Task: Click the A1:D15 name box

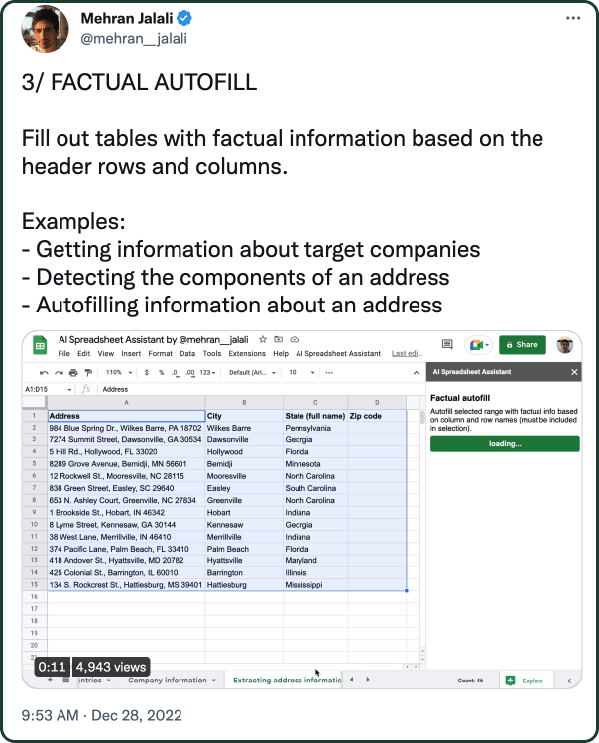Action: click(48, 389)
